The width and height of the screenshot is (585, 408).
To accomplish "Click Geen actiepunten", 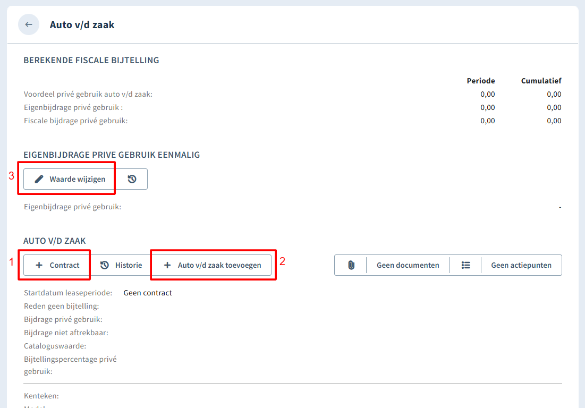I will click(x=521, y=265).
